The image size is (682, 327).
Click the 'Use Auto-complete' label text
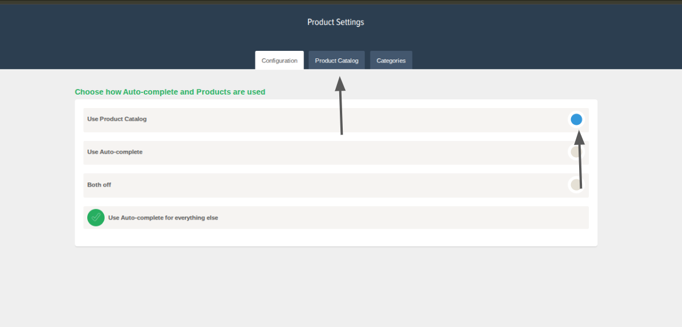point(115,152)
